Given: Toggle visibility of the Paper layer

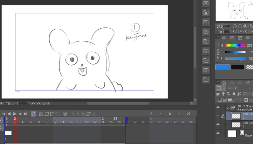Looking at the screenshot, I should click(218, 134).
